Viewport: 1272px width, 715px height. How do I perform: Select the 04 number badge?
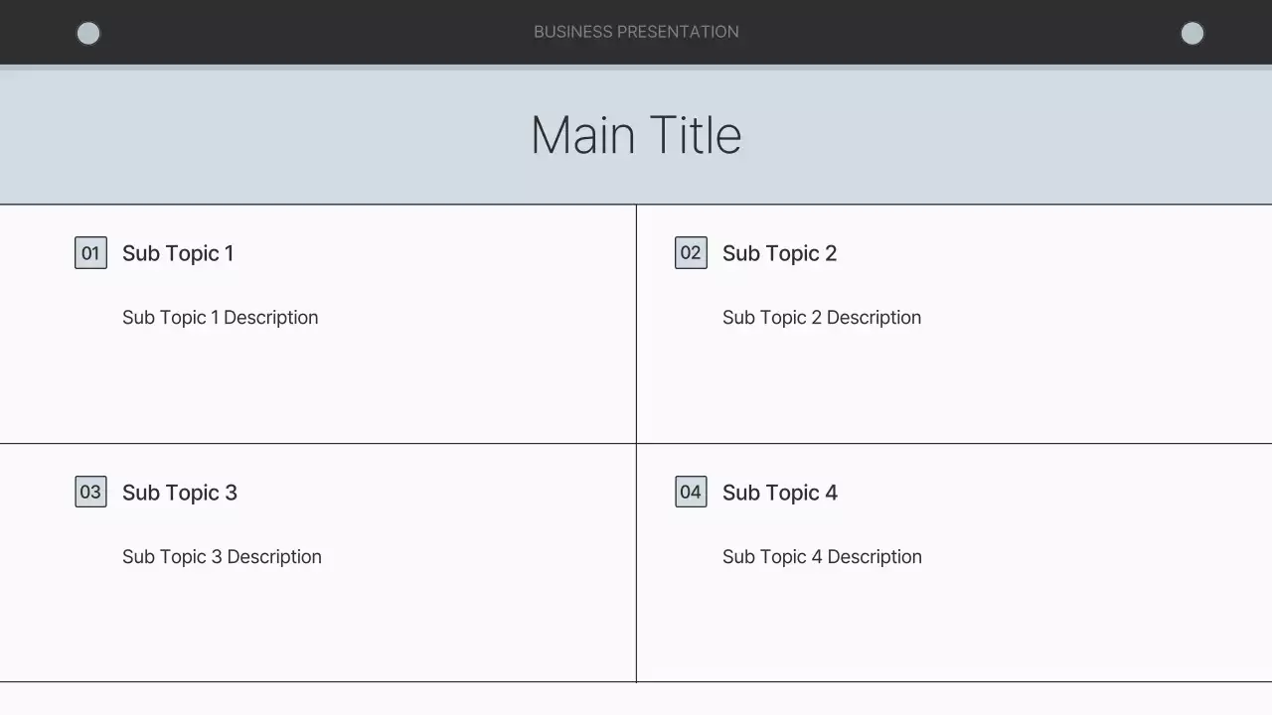691,492
